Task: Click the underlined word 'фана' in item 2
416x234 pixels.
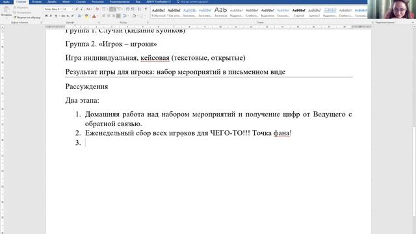Action: point(281,133)
